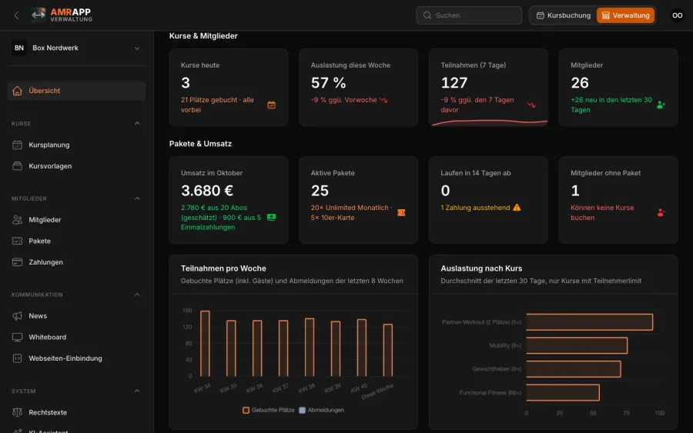Toggle Abmeldungen legend entry
Image resolution: width=693 pixels, height=433 pixels.
tap(321, 410)
